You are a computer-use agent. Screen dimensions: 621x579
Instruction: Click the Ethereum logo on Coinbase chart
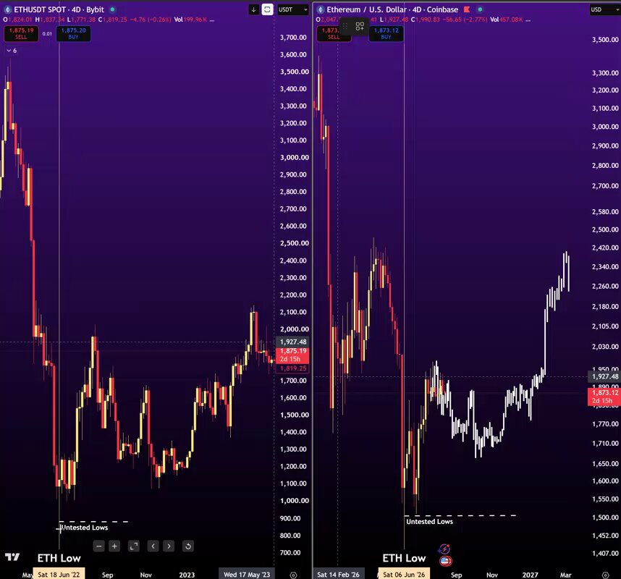click(x=321, y=9)
